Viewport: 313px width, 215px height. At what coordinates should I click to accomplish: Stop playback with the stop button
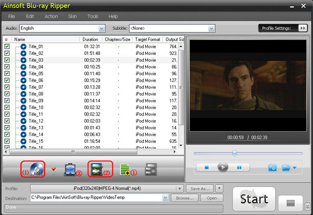[x=207, y=167]
